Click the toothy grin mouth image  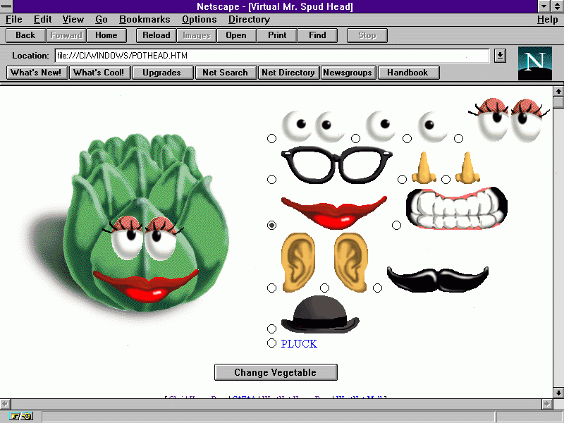[x=456, y=209]
